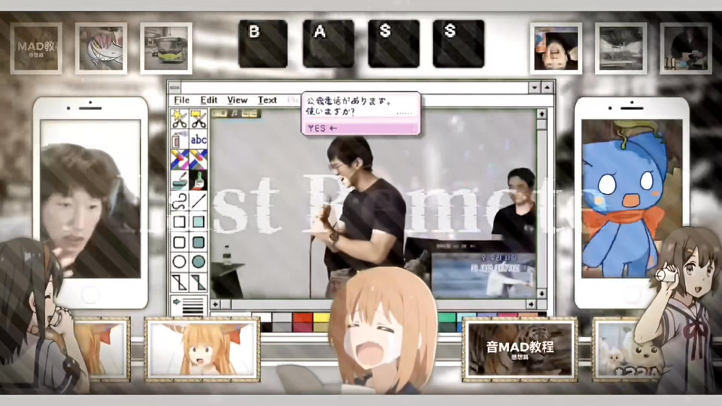
Task: Click the second S key tile
Action: click(459, 44)
